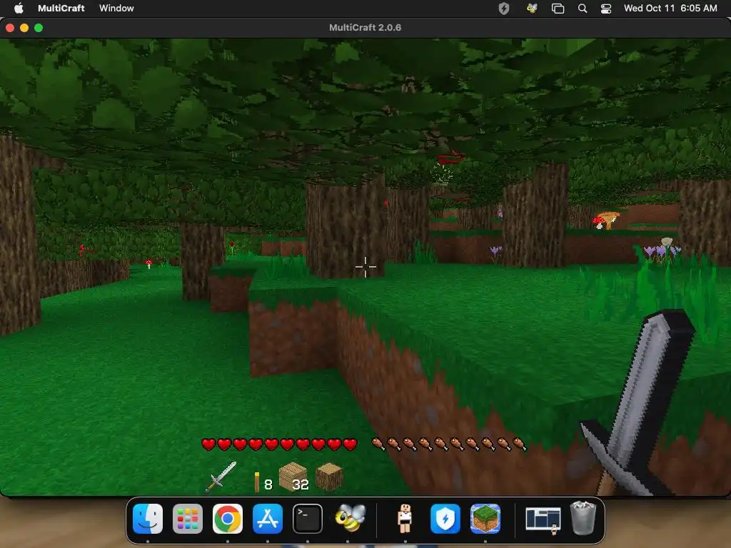This screenshot has width=731, height=548.
Task: Open the pixel character app in Dock
Action: pos(405,519)
